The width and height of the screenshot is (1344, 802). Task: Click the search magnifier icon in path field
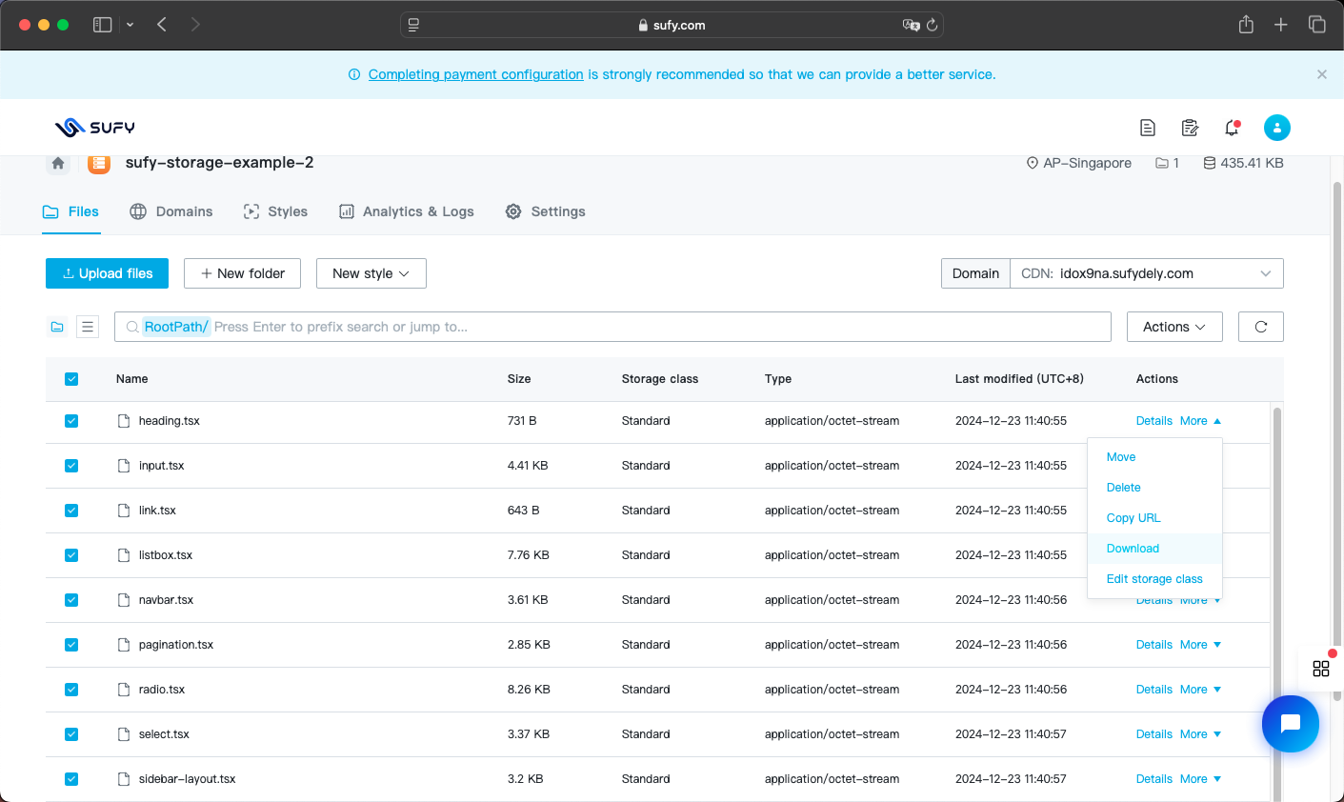tap(132, 327)
